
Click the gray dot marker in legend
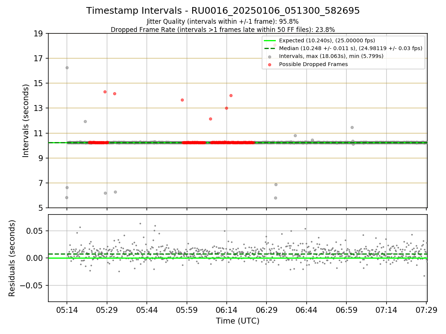pyautogui.click(x=269, y=56)
